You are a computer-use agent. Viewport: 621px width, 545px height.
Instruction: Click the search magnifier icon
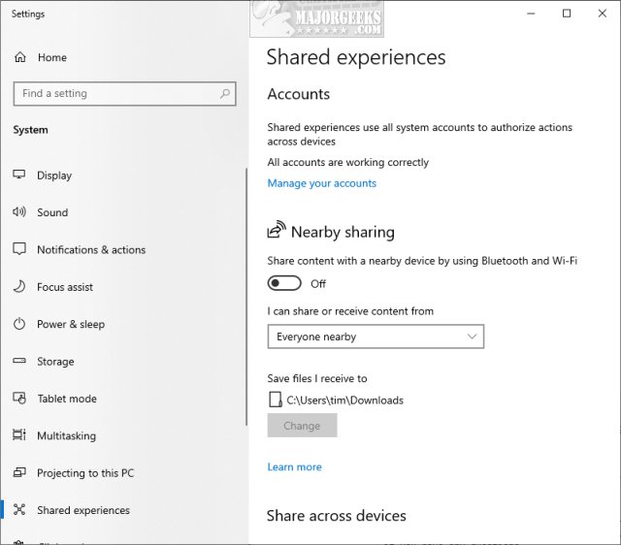click(225, 94)
